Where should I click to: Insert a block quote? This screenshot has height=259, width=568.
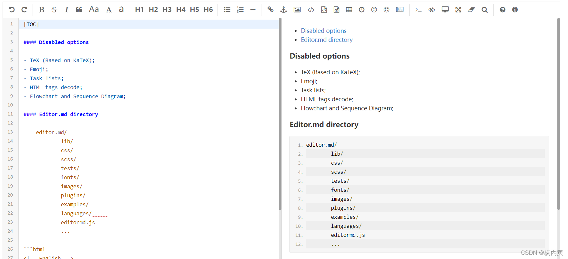tap(79, 10)
